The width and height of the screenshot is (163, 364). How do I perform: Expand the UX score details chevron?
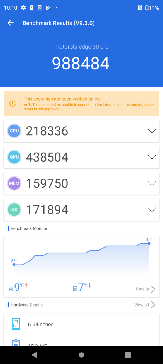pos(152,209)
